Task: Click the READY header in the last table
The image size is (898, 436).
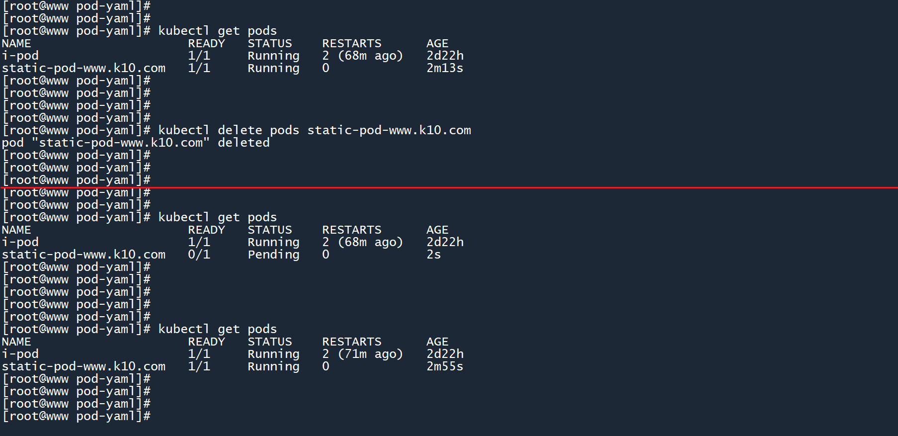Action: pos(206,342)
